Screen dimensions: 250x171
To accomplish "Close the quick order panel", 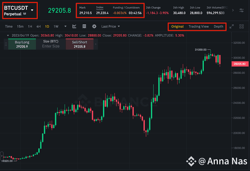I will [x=95, y=44].
